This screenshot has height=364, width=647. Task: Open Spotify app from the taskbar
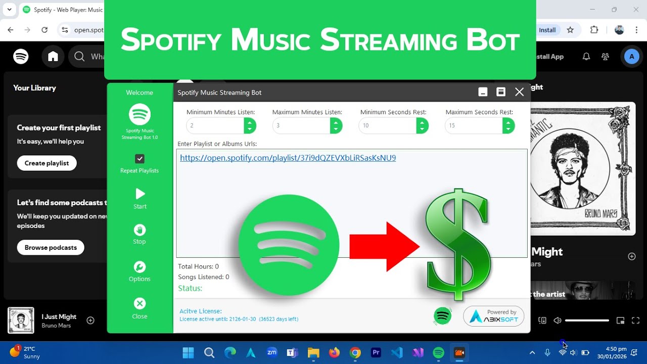tap(439, 353)
